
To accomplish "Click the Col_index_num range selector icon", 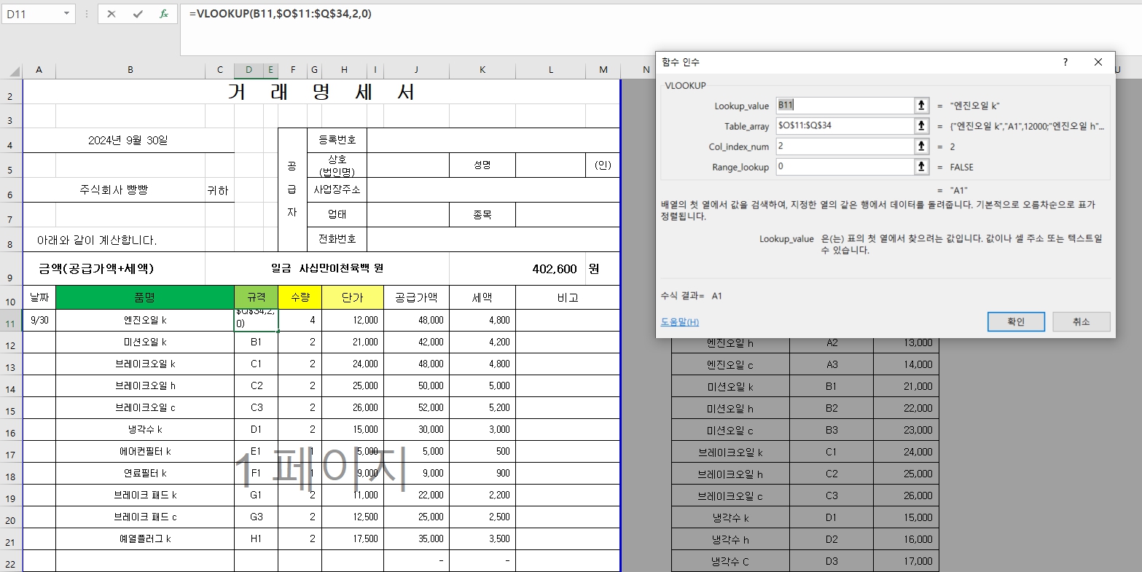I will click(920, 146).
